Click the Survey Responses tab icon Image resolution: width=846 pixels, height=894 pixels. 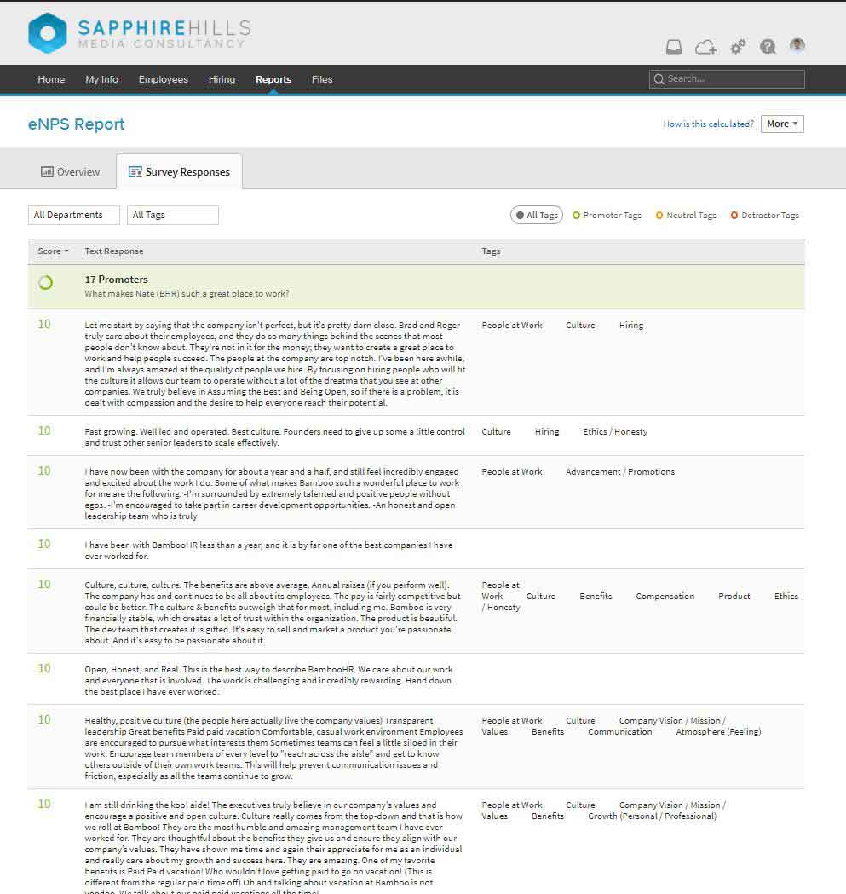click(135, 171)
